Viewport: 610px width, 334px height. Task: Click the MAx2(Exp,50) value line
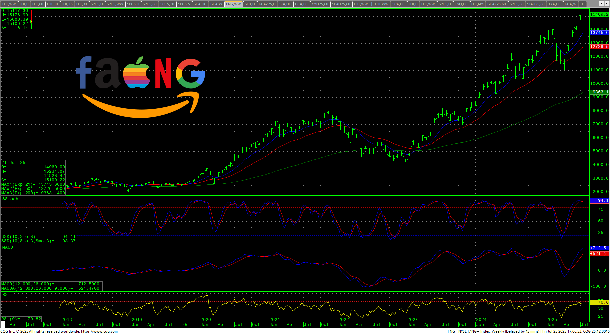point(33,189)
